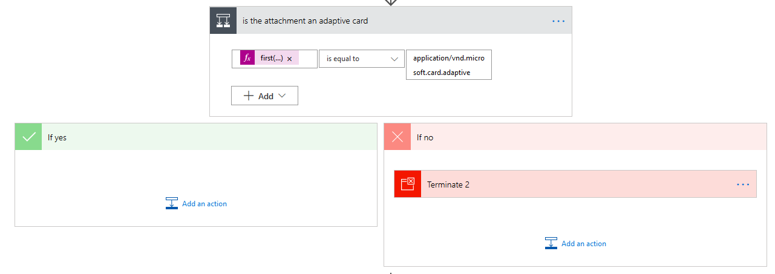This screenshot has width=775, height=274.
Task: Edit the application/vnd.microsoft.card.adaptive value field
Action: pos(448,65)
